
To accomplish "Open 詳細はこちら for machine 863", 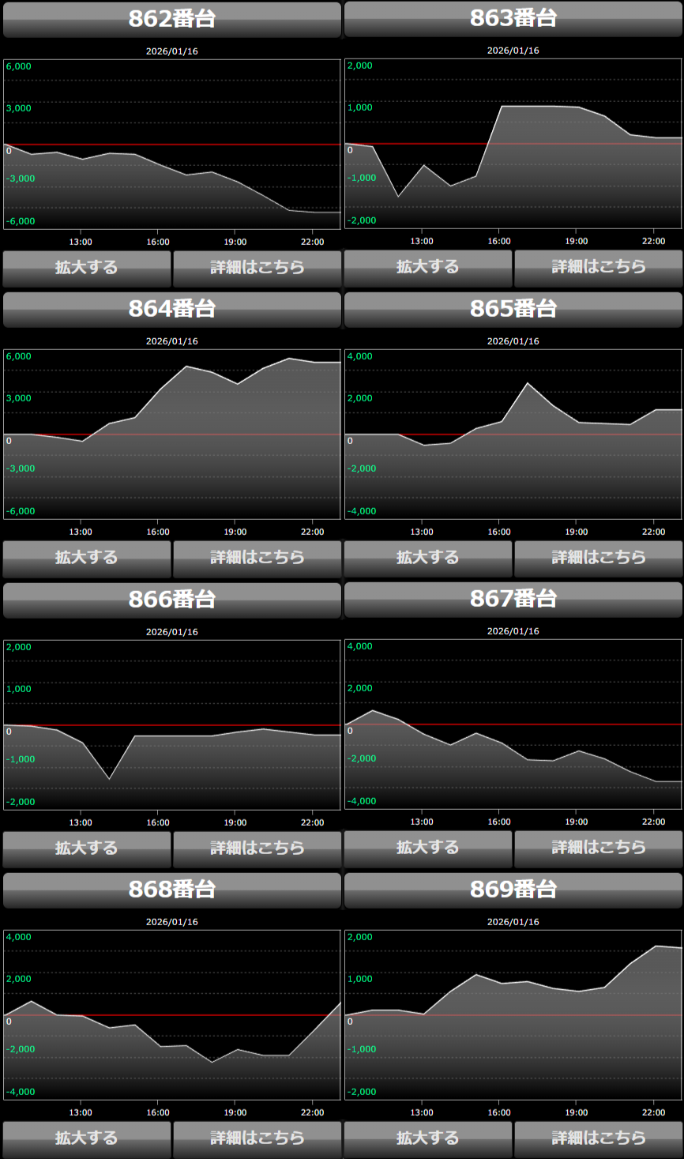I will click(x=599, y=268).
